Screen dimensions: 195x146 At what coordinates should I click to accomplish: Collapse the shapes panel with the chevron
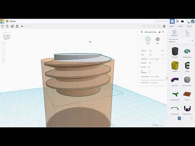167,78
